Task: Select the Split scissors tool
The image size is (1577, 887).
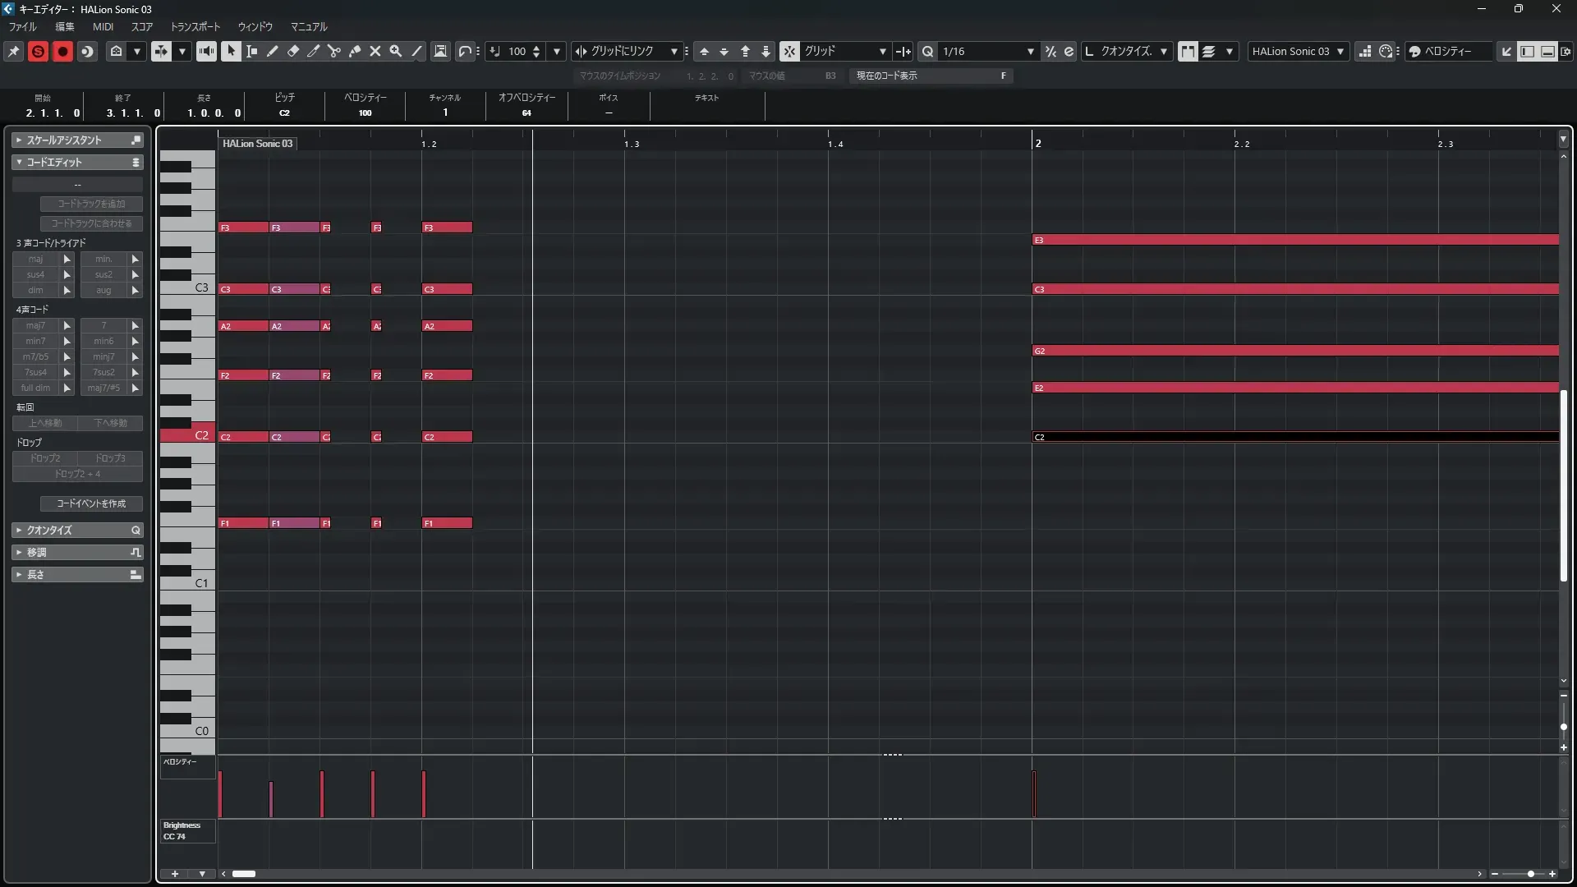Action: click(334, 51)
